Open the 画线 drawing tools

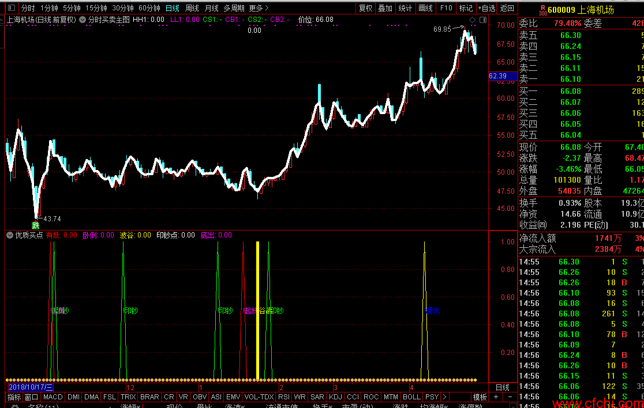coord(425,8)
